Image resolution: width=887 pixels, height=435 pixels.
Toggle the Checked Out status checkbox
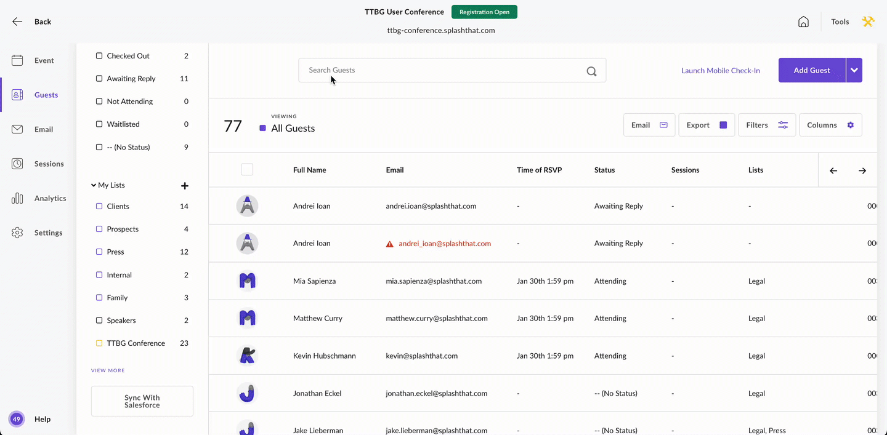(x=99, y=56)
